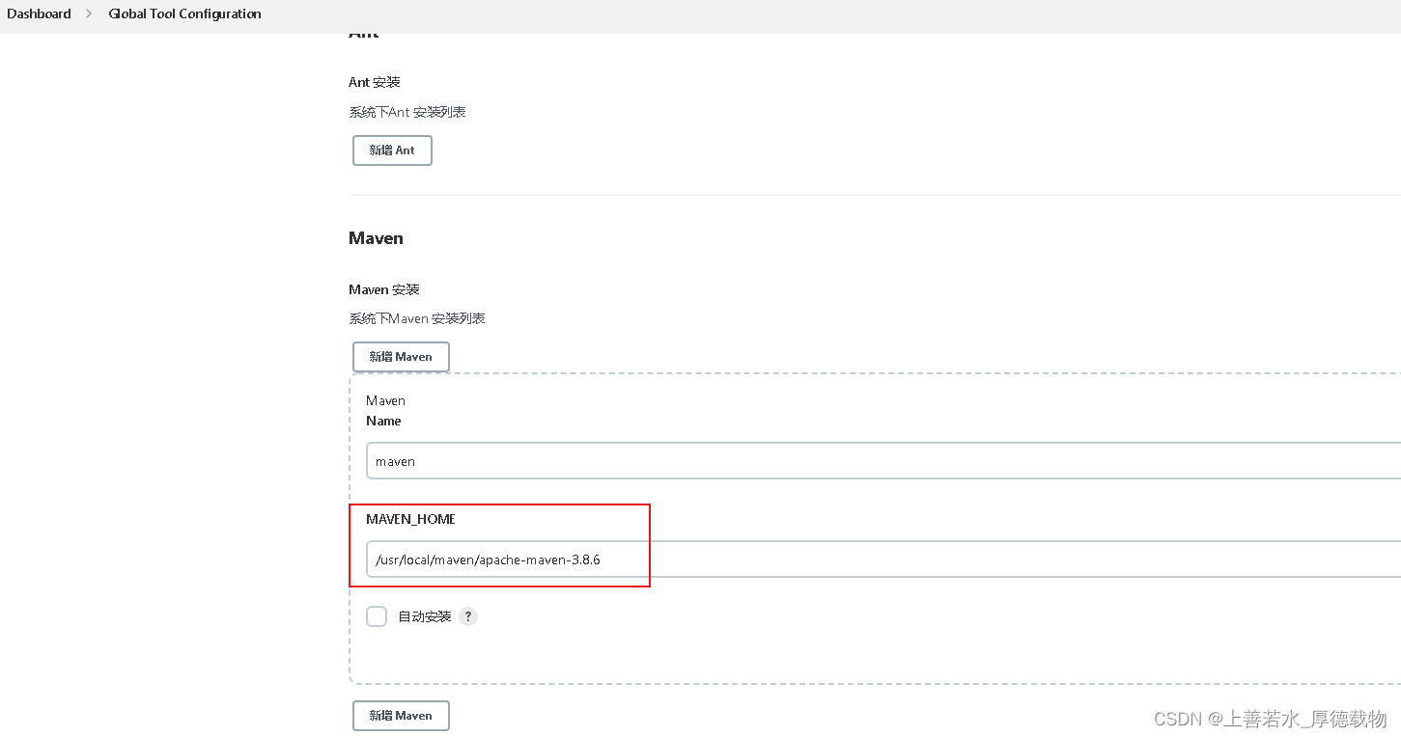The image size is (1401, 737).
Task: Click the 'Maven 安装' label
Action: coord(384,289)
